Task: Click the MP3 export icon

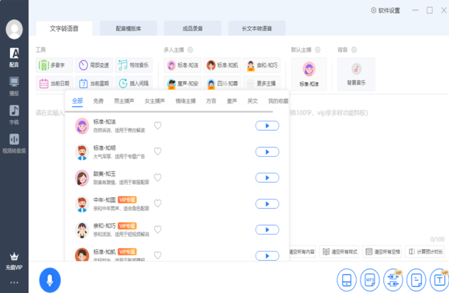Action: [x=369, y=279]
